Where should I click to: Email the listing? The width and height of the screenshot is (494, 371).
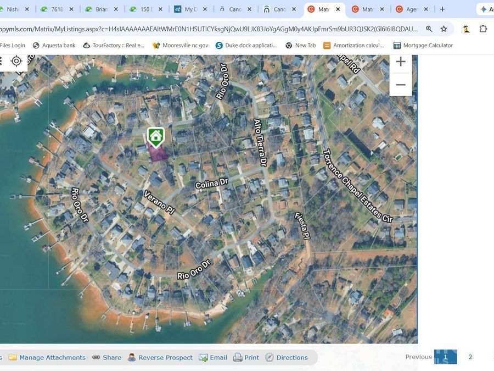pos(213,357)
